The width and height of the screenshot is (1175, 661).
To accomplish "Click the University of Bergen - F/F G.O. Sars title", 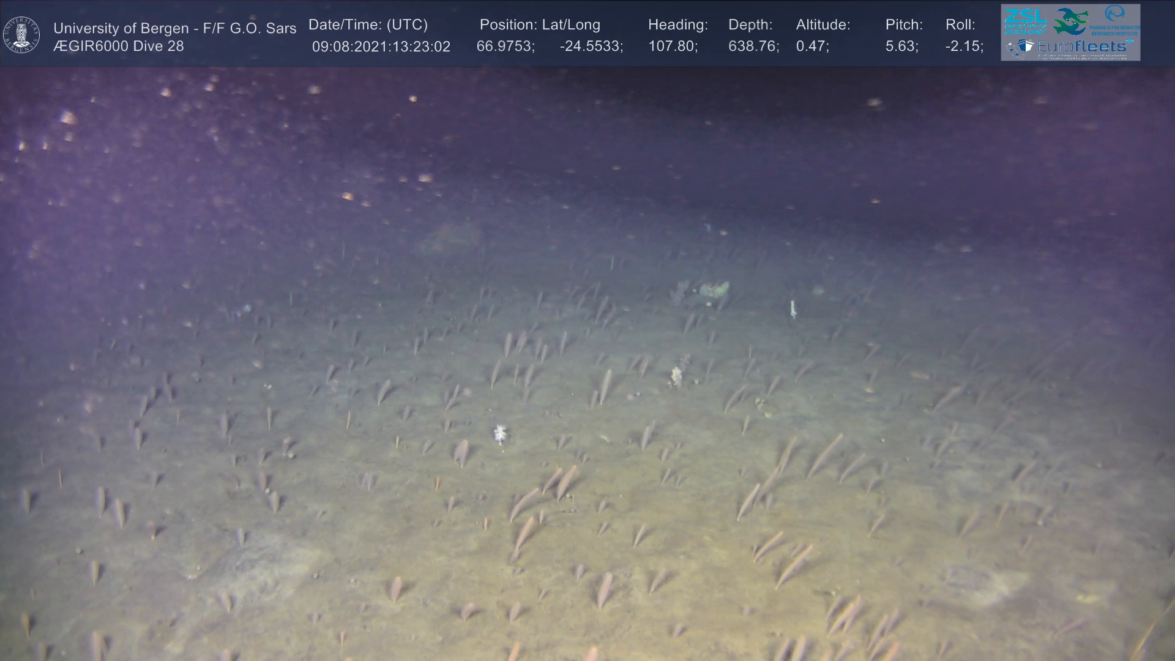I will (x=174, y=28).
